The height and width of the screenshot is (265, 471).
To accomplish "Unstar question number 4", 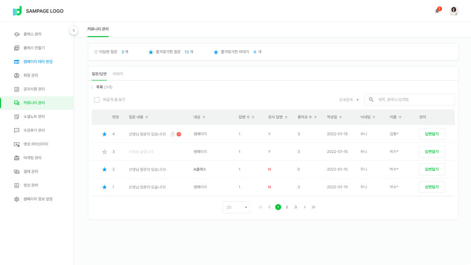I will tap(104, 134).
